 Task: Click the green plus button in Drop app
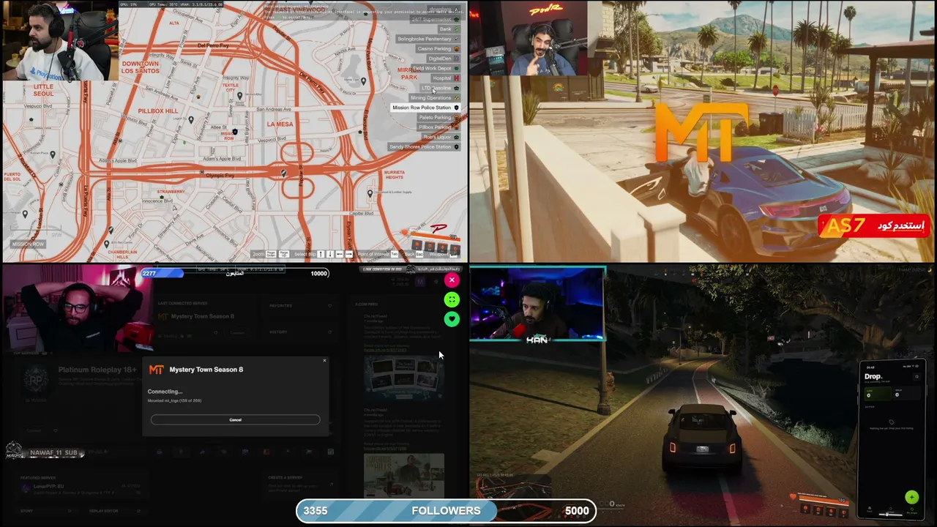click(911, 498)
